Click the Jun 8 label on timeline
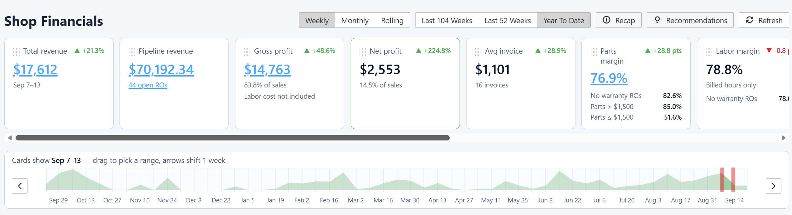 (545, 200)
